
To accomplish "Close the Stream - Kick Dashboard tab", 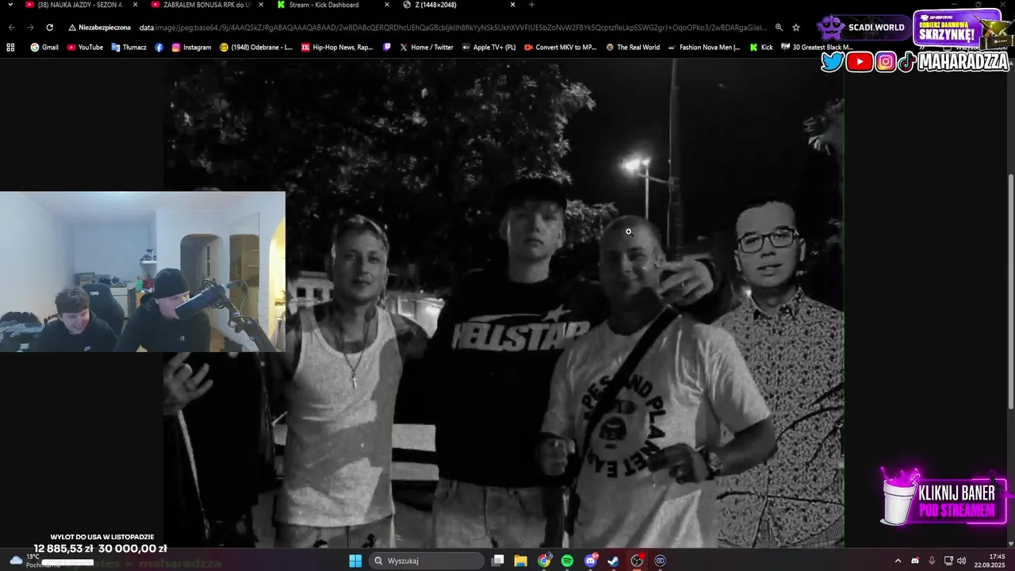I will click(x=387, y=5).
